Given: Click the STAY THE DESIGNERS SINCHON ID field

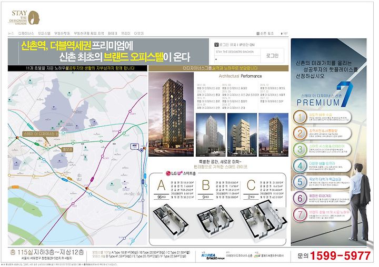Looking at the screenshot, I should pos(237,52).
